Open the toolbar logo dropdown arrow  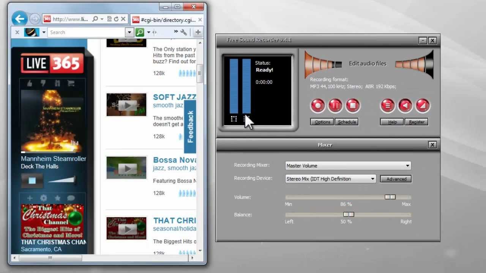[x=44, y=32]
